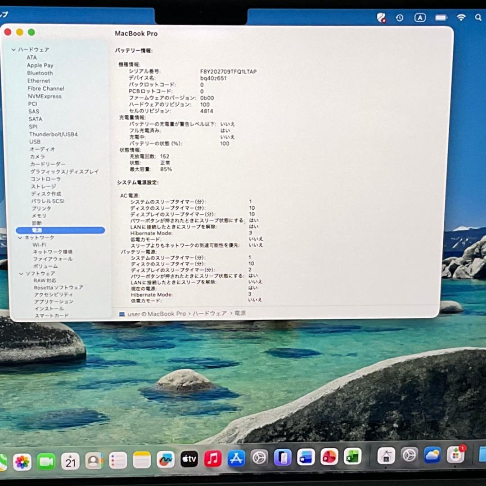Screen dimensions: 486x486
Task: Launch FaceTime from the Dock
Action: [46, 462]
